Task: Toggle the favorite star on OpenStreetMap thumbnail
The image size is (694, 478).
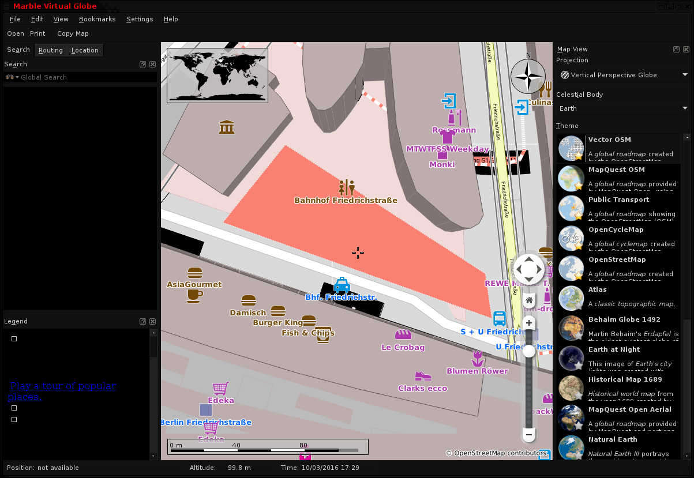Action: (578, 276)
